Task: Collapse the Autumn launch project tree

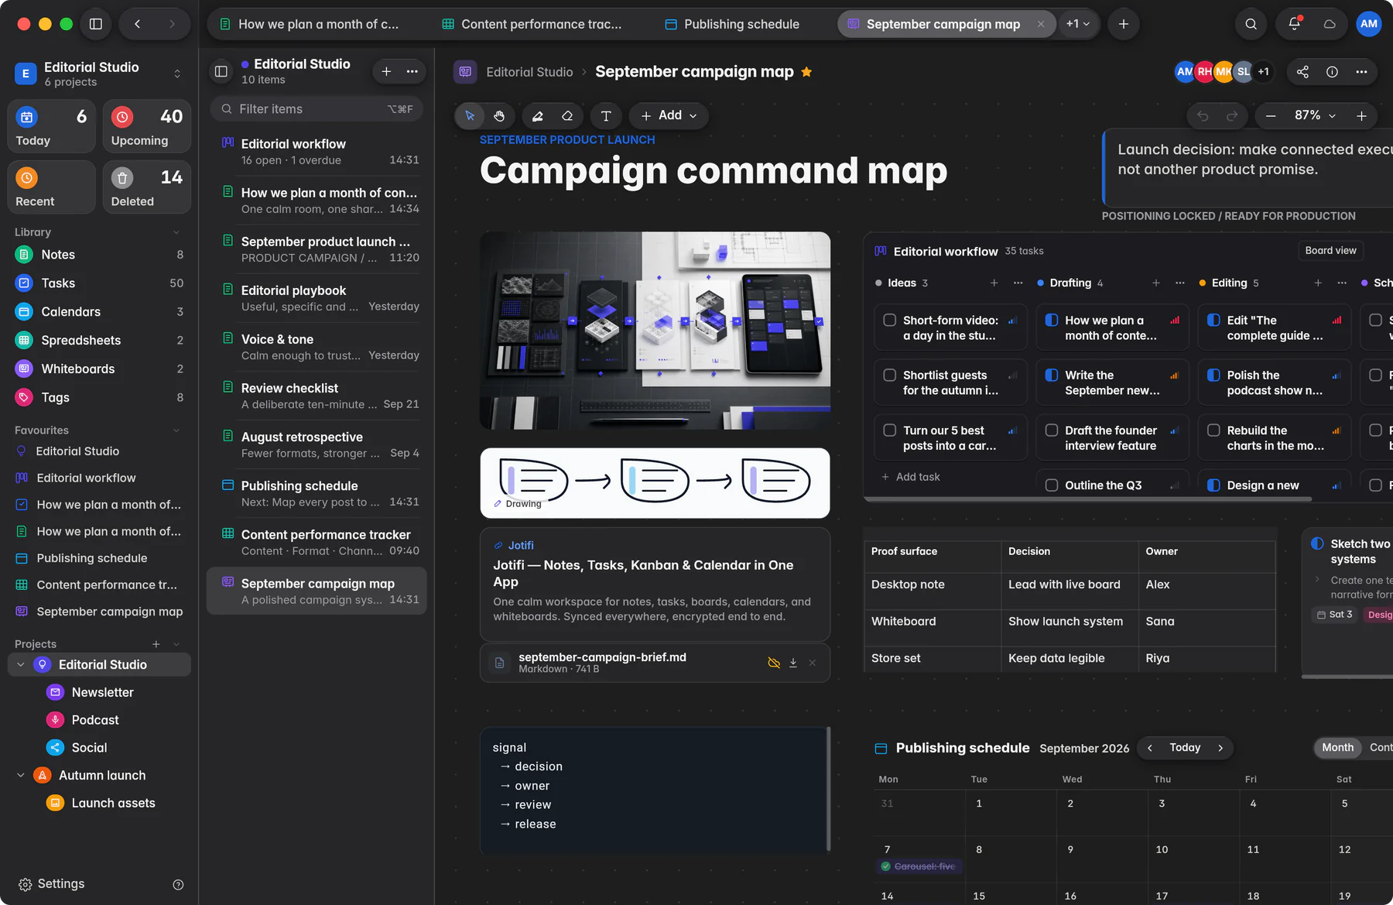Action: point(21,776)
